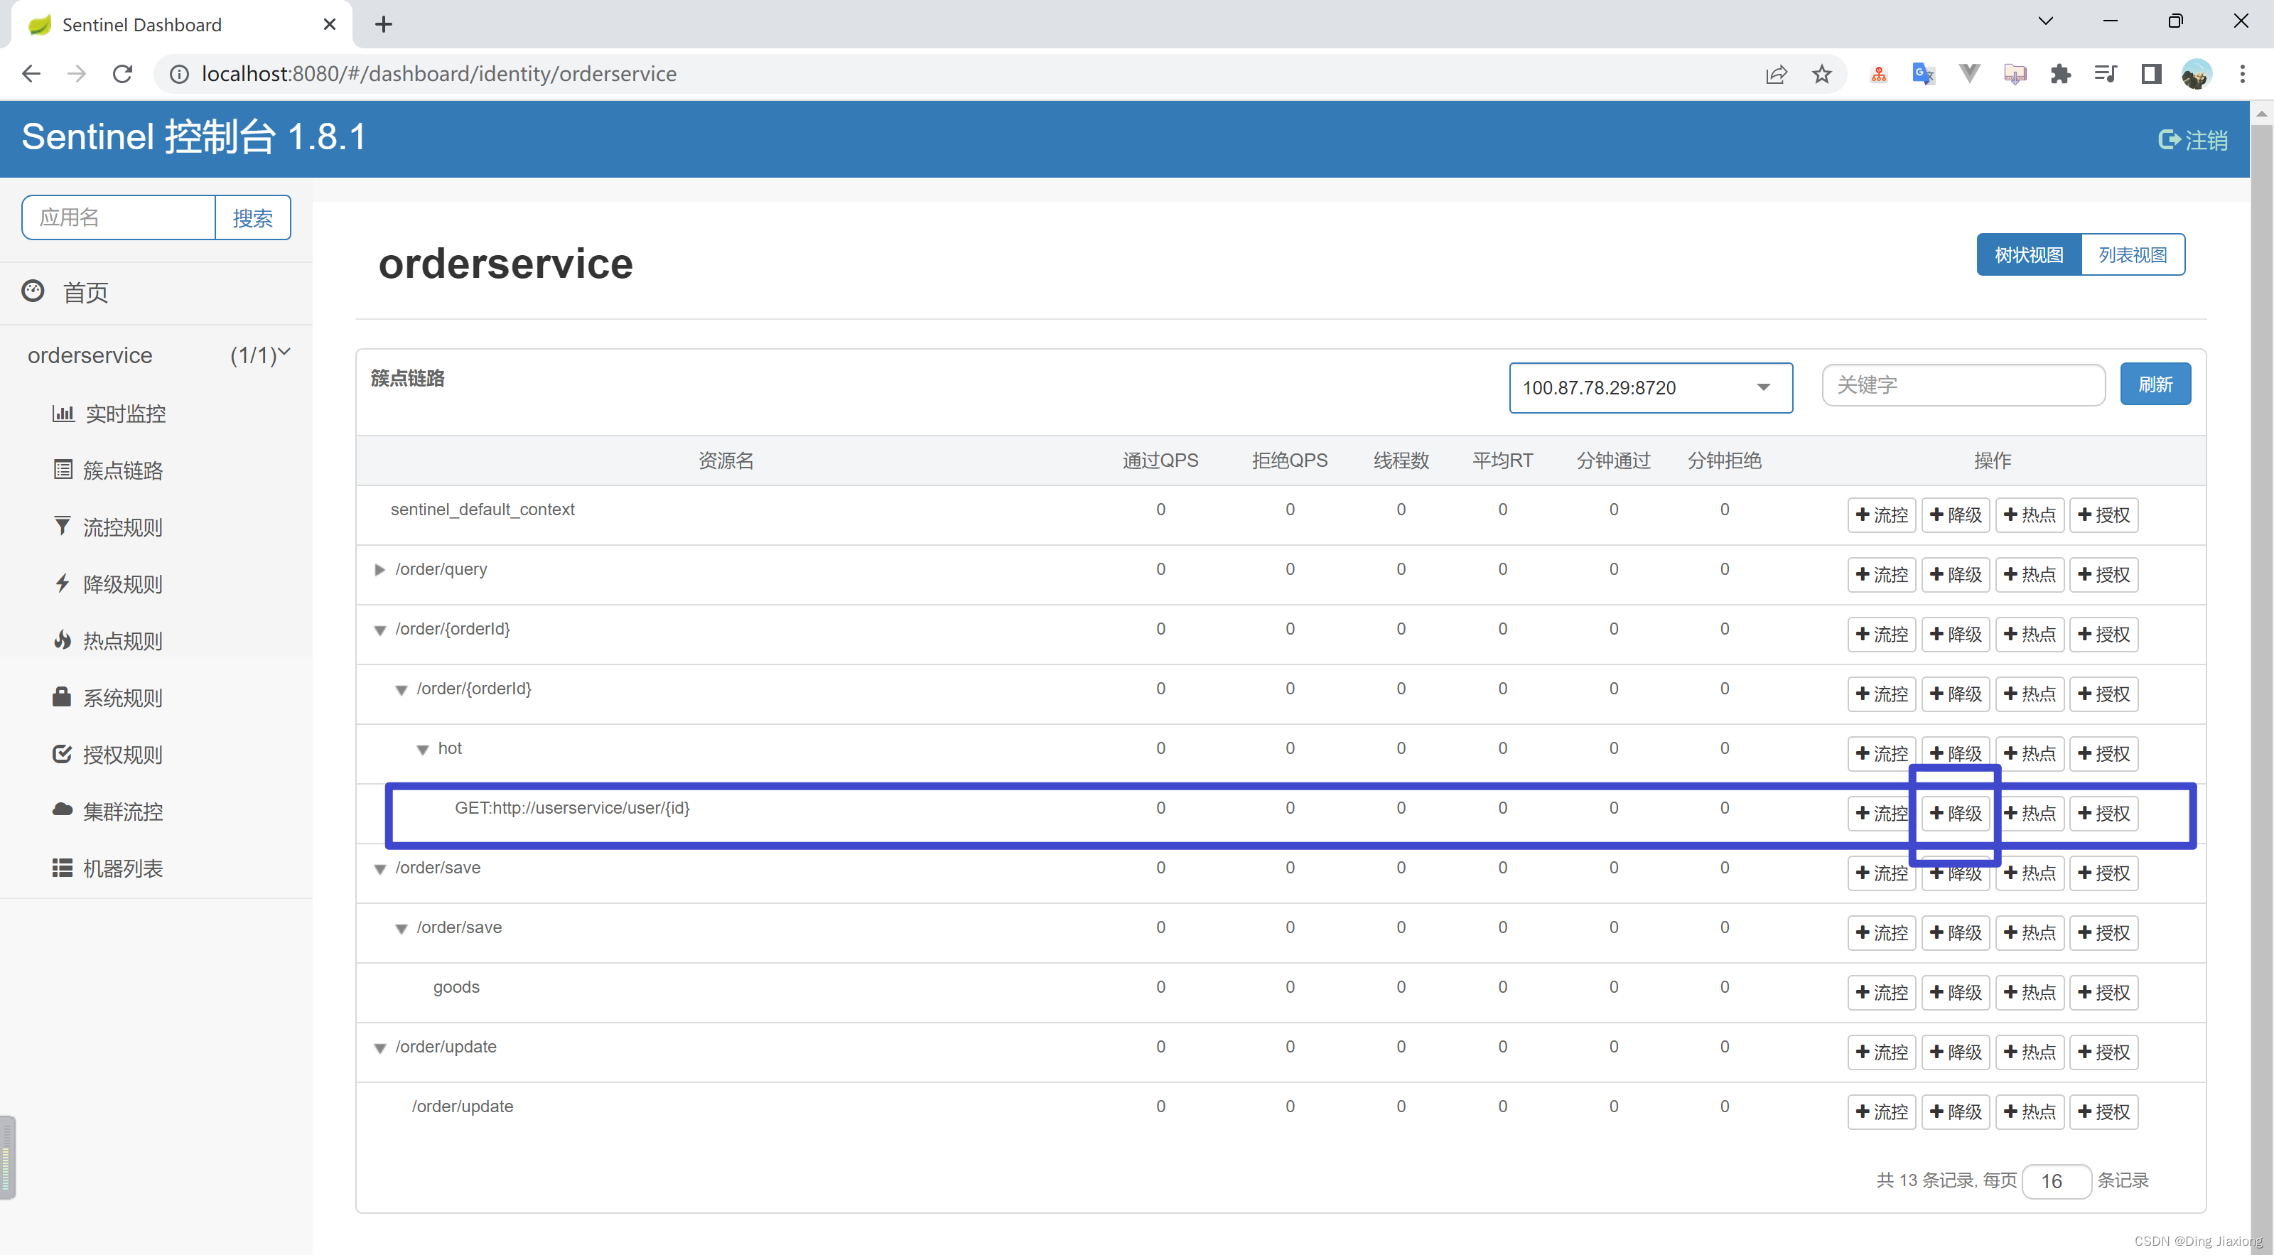This screenshot has height=1255, width=2274.
Task: Open 流控规则 flow rules page
Action: 122,528
